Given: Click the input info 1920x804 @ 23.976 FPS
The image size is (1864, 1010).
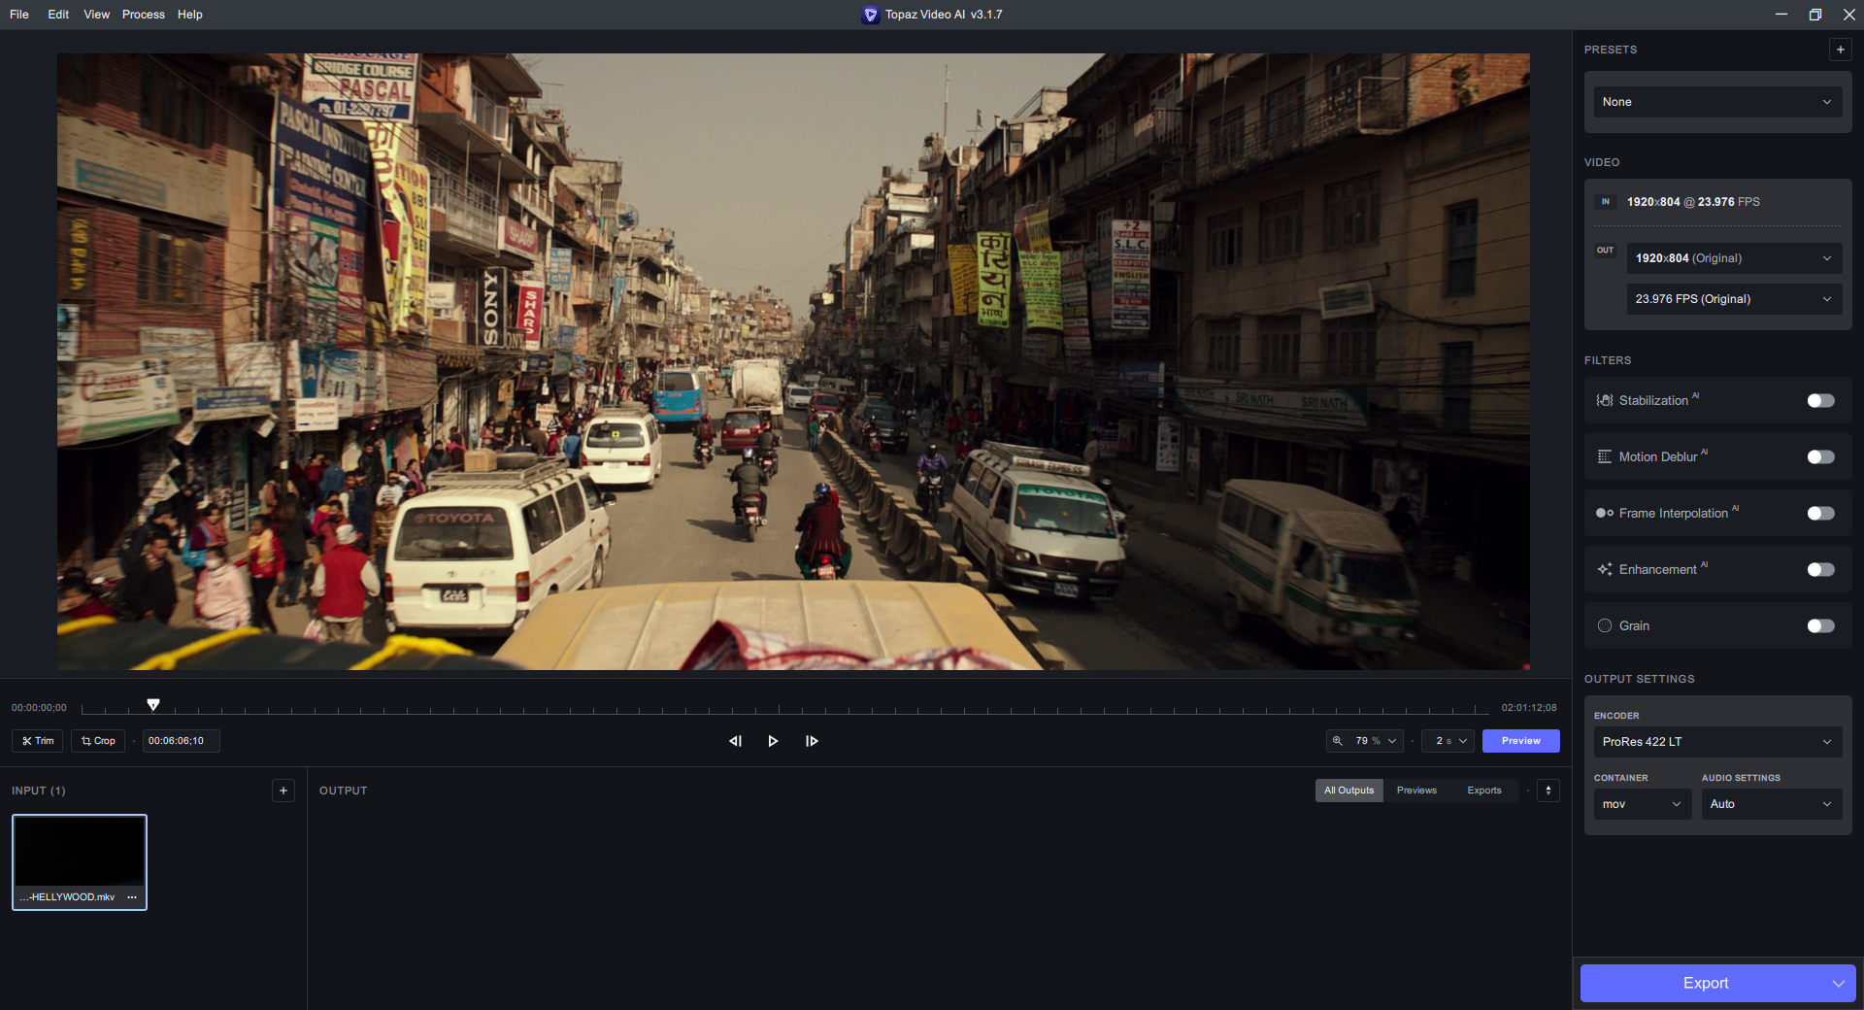Looking at the screenshot, I should pyautogui.click(x=1693, y=202).
